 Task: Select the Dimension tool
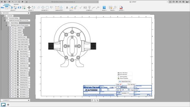pyautogui.click(x=57, y=7)
